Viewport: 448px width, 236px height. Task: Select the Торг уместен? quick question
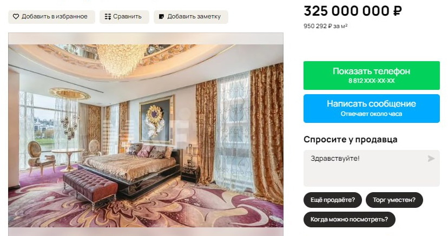pyautogui.click(x=394, y=200)
